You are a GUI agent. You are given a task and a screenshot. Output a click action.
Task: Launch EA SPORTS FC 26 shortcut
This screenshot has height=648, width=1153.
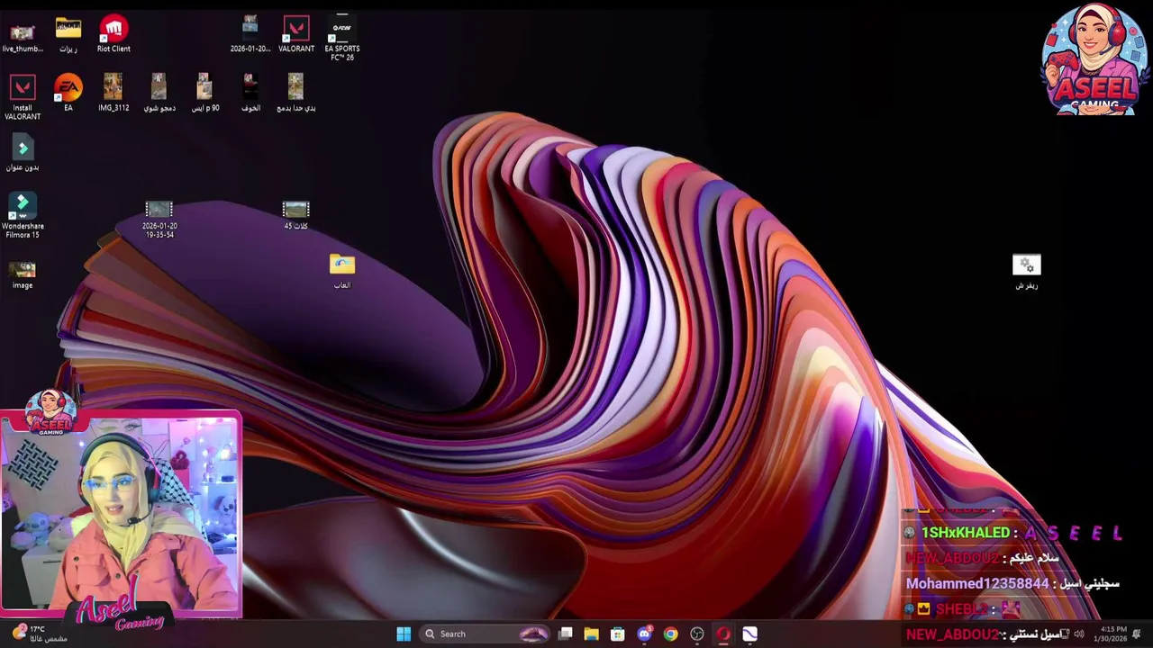(x=342, y=38)
